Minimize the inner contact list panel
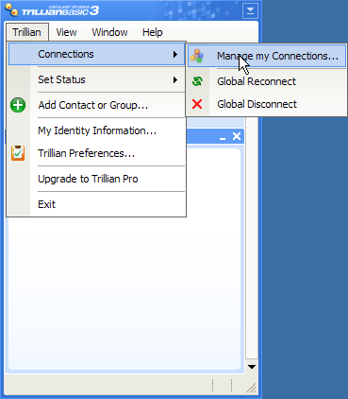The image size is (348, 399). pos(223,137)
